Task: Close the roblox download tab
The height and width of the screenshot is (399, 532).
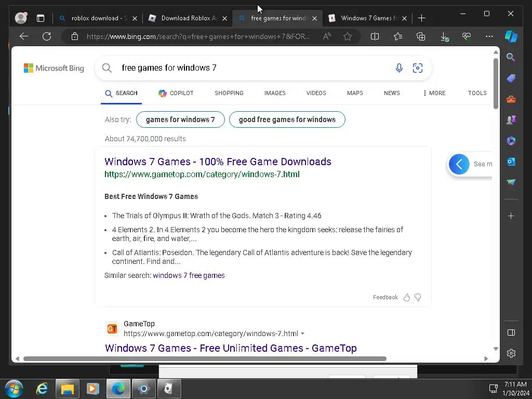Action: point(135,18)
